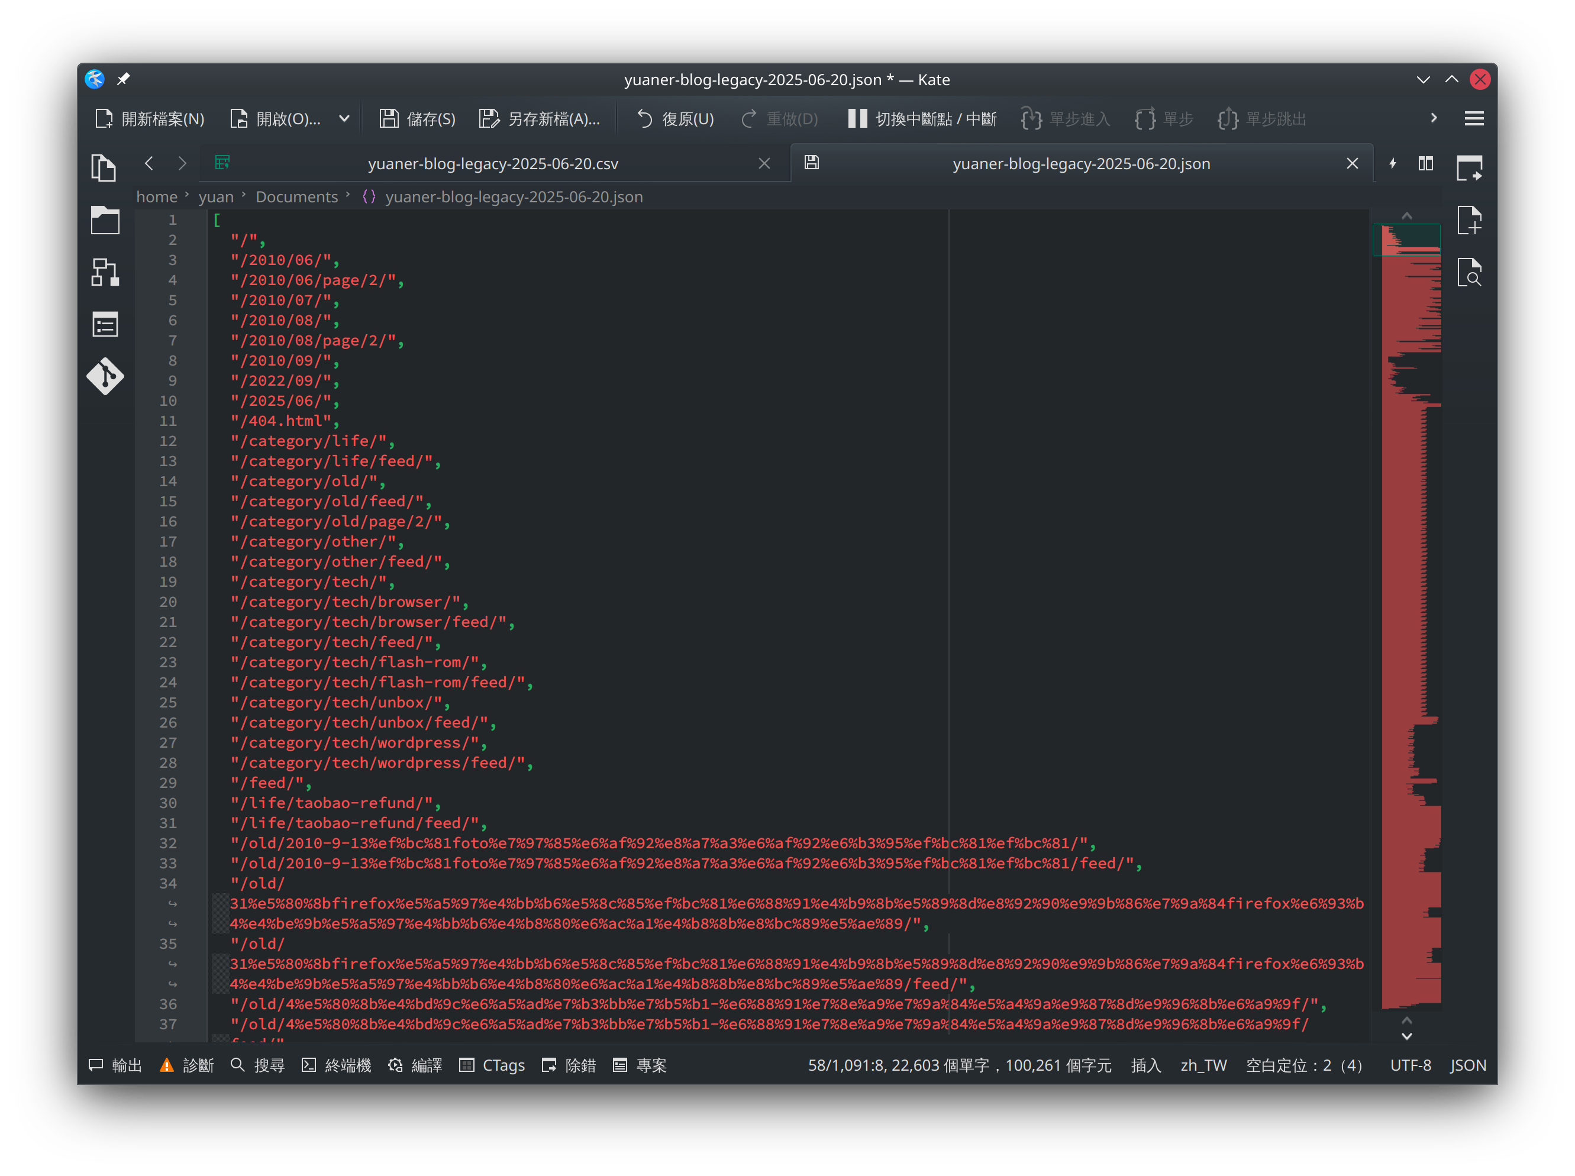Click 另存新檔(A)... to save as
The width and height of the screenshot is (1575, 1176).
539,119
